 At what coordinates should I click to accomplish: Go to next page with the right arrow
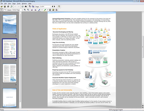(55, 7)
